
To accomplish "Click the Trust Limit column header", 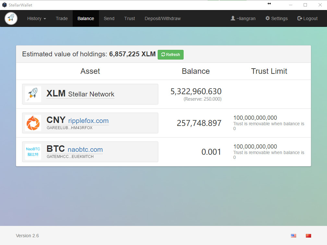I will tap(269, 71).
